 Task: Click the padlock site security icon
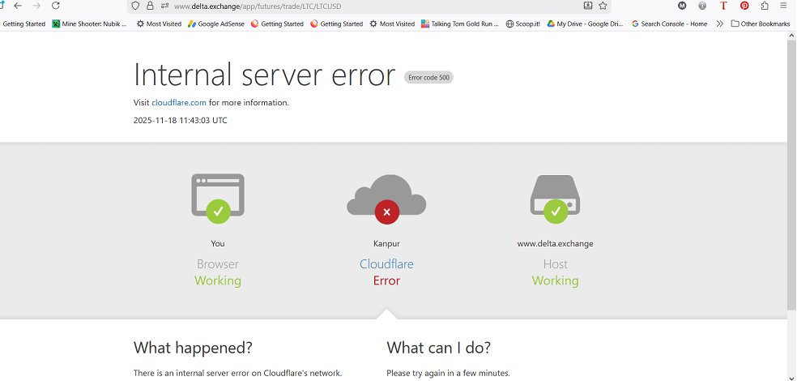tap(150, 6)
